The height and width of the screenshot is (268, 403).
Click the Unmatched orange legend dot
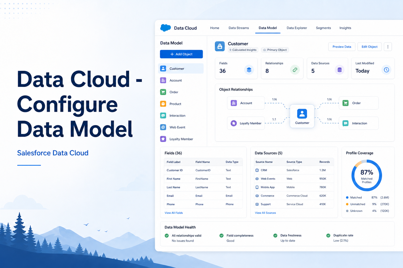click(x=347, y=204)
